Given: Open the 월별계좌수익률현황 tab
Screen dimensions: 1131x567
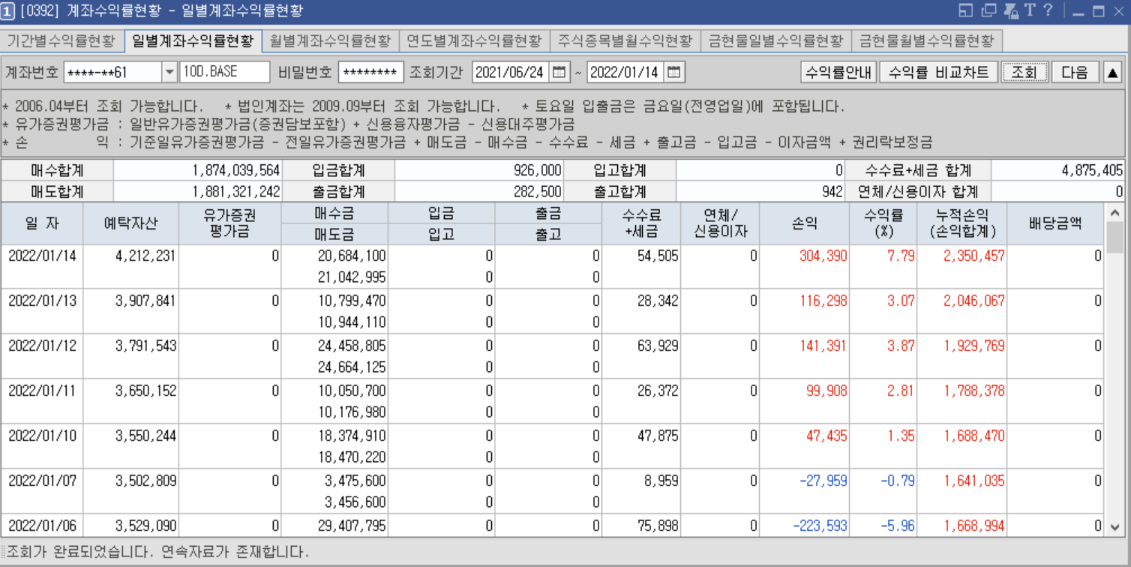Looking at the screenshot, I should 330,40.
